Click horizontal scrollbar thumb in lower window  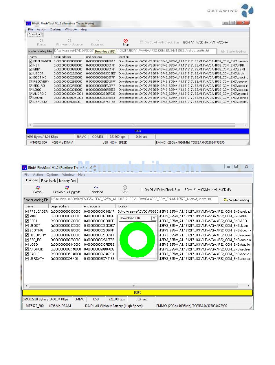pos(134,286)
